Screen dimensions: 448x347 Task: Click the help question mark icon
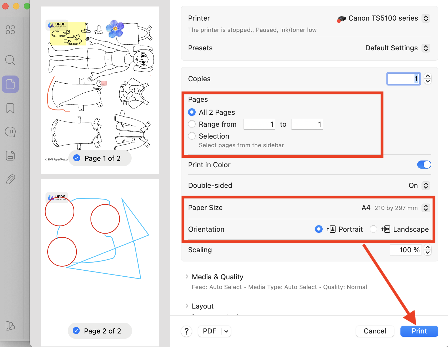click(x=186, y=331)
